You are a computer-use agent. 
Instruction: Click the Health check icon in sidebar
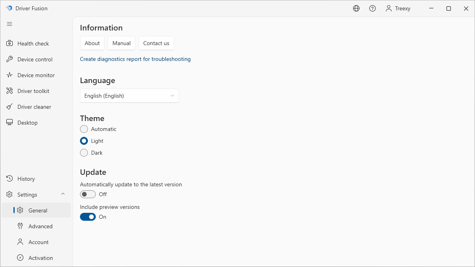(x=9, y=44)
